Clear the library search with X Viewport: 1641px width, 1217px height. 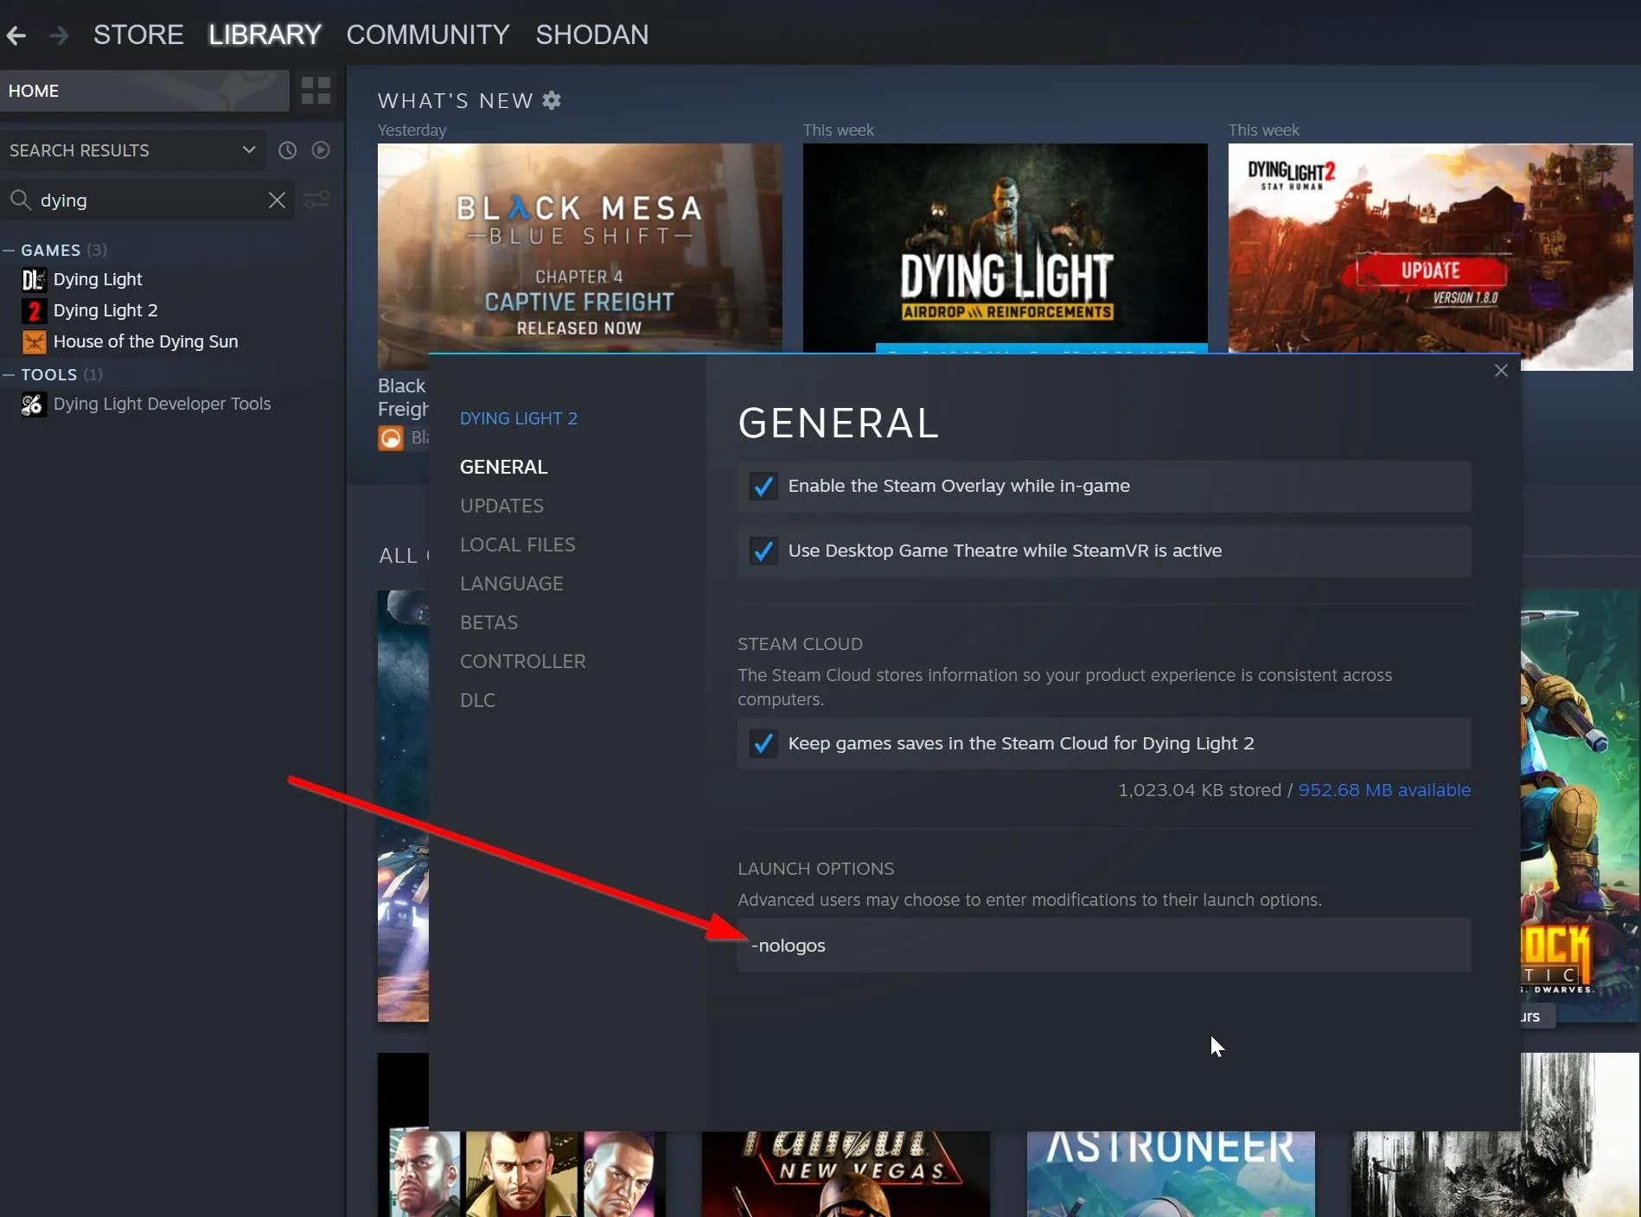(x=277, y=201)
